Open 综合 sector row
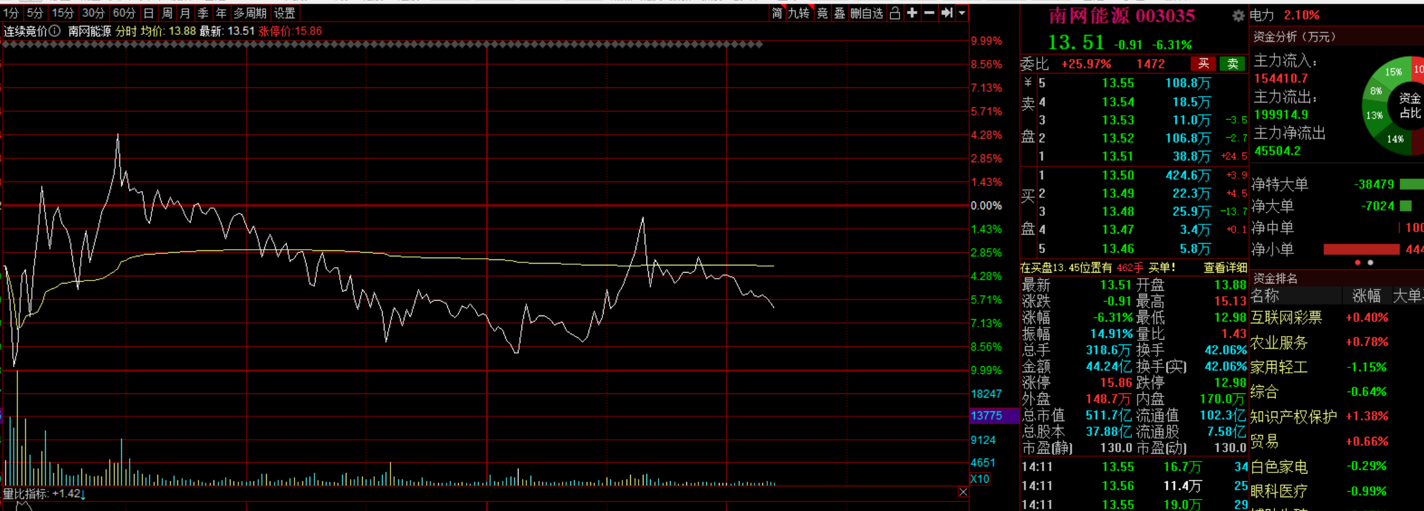This screenshot has height=511, width=1424. click(1337, 392)
